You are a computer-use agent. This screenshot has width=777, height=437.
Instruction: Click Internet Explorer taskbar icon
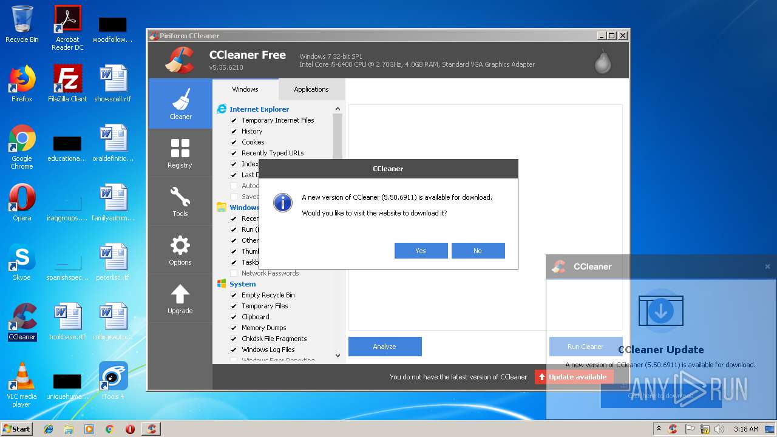click(x=49, y=429)
